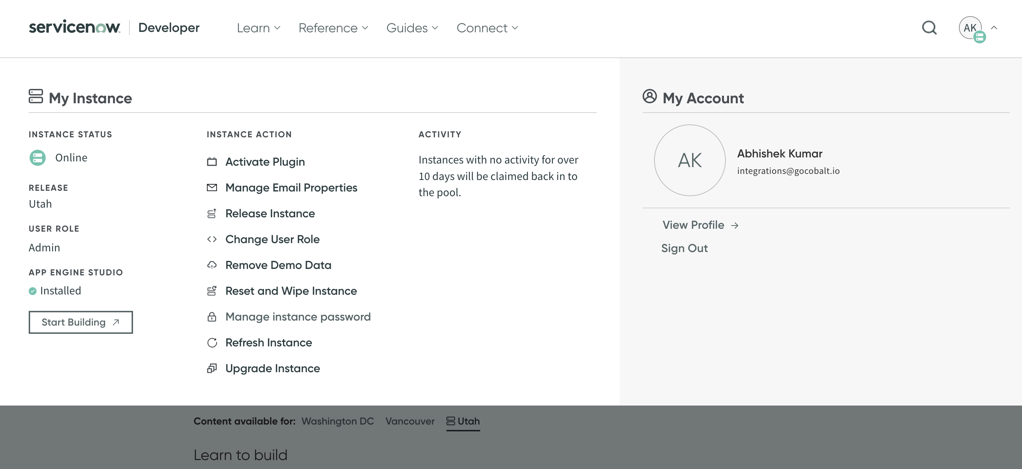Open the Learn dropdown menu
The image size is (1022, 469).
[258, 28]
